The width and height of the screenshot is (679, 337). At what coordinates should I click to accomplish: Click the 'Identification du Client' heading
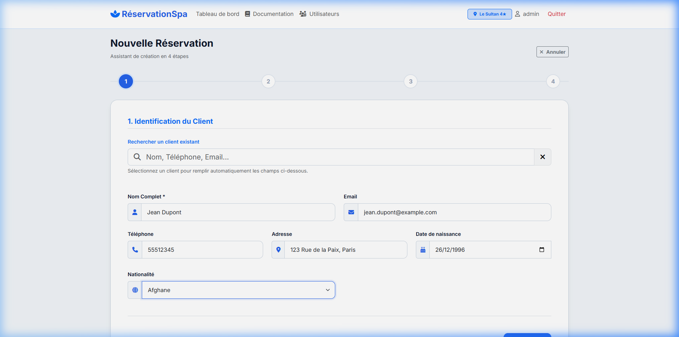pos(170,121)
